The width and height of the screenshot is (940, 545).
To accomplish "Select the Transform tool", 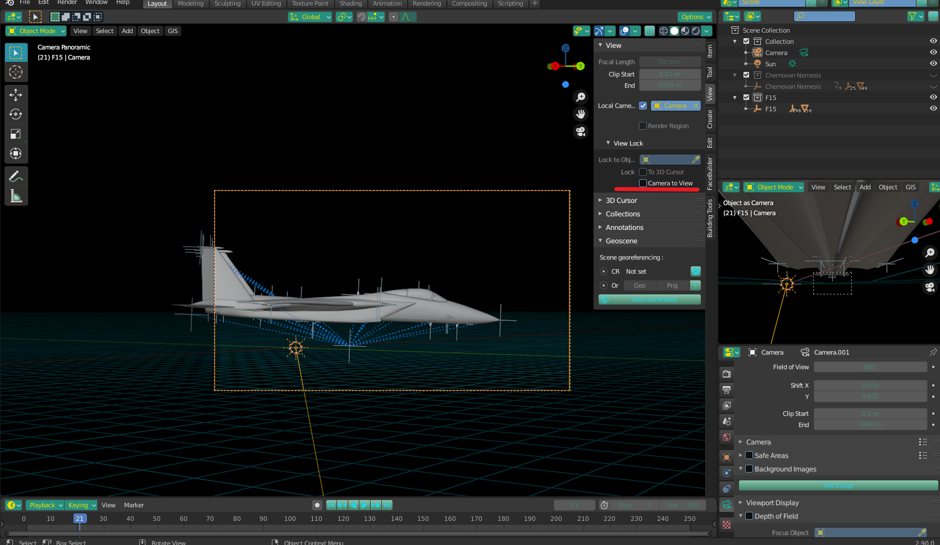I will pyautogui.click(x=16, y=153).
